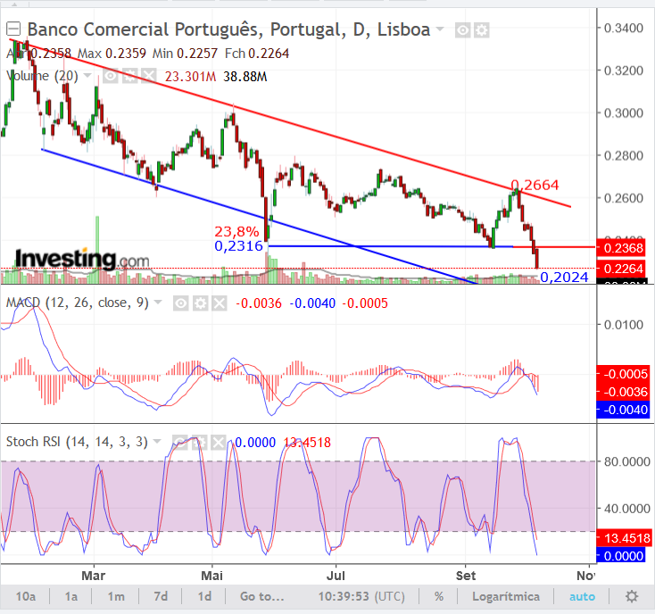Toggle auto scale mode
Viewport: 655px width, 614px height.
click(582, 596)
